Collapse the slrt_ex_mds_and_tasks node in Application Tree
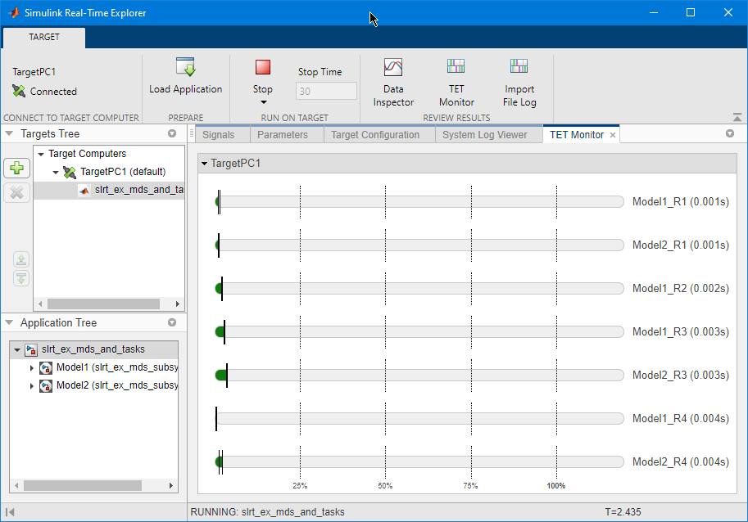The height and width of the screenshot is (522, 748). pos(17,349)
